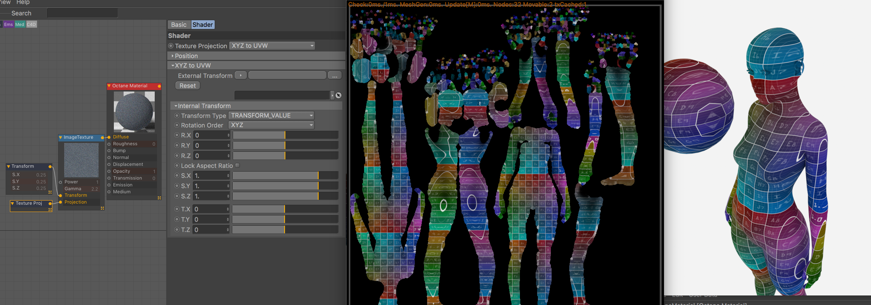Toggle Rotation Order animation dot
Screen dimensions: 871x305
point(177,125)
